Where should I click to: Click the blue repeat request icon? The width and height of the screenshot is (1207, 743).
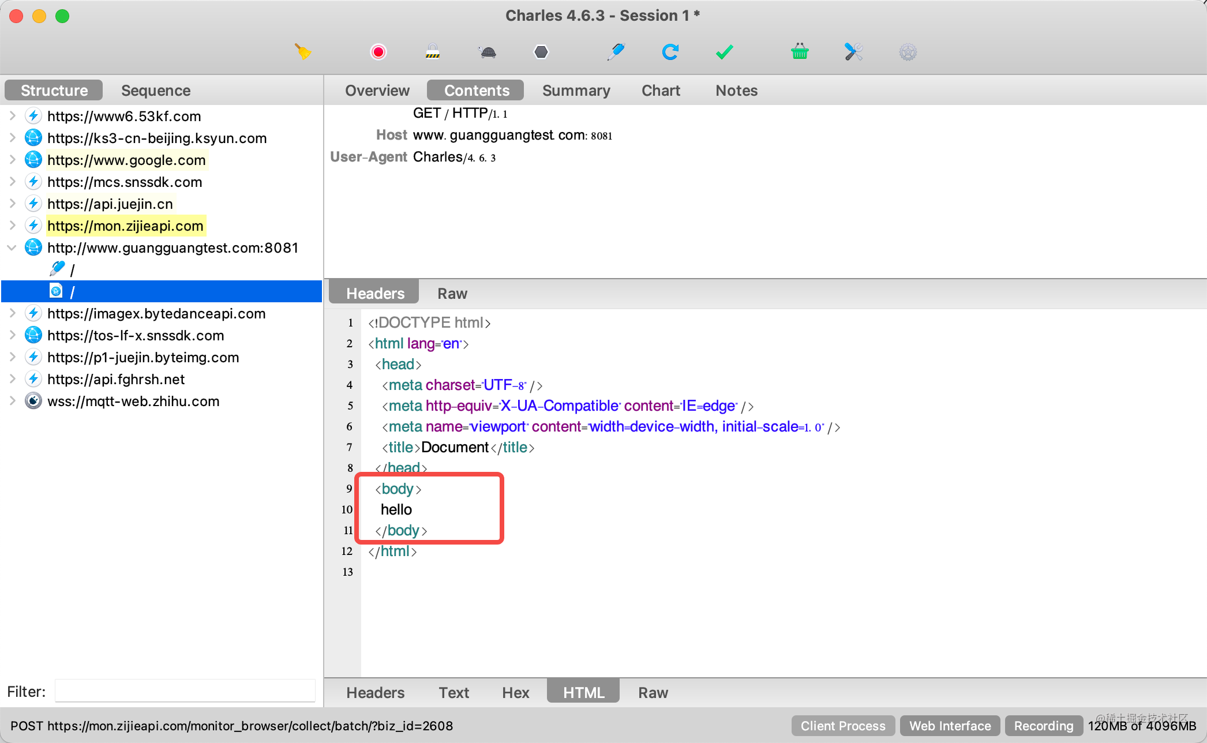point(670,52)
